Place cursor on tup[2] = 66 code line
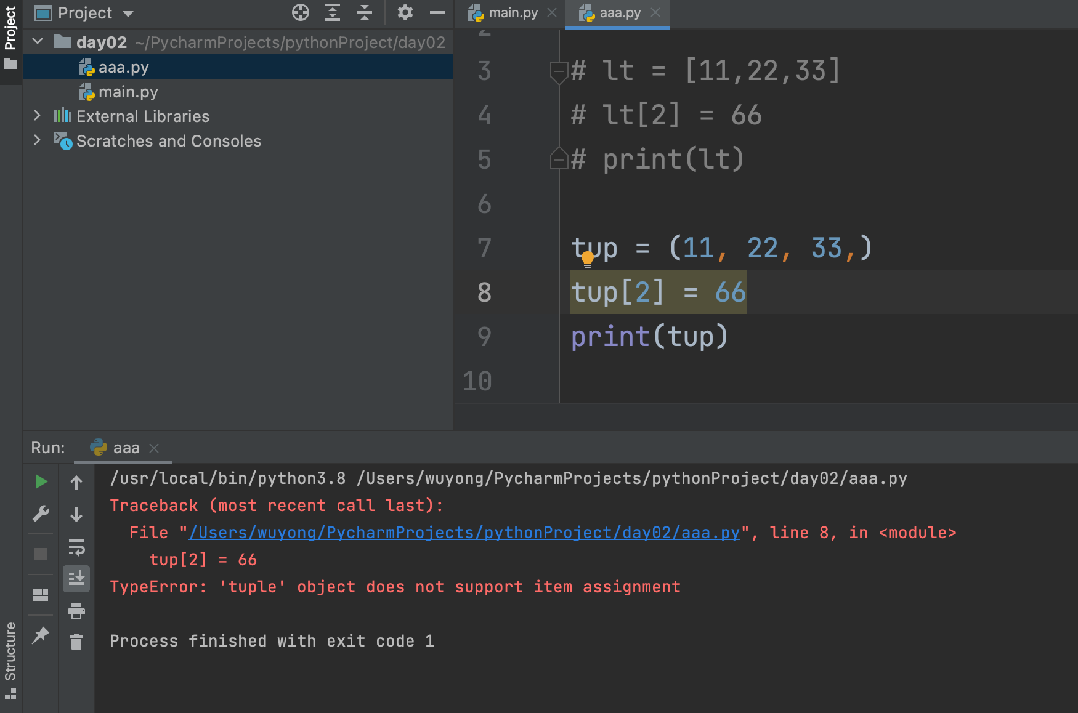The height and width of the screenshot is (713, 1078). pos(658,292)
